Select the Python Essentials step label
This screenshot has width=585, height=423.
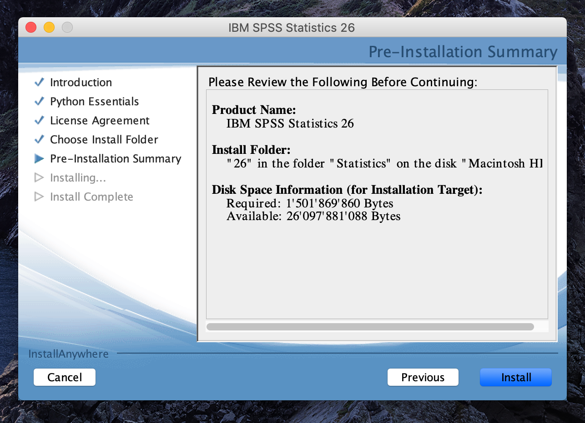pyautogui.click(x=95, y=102)
